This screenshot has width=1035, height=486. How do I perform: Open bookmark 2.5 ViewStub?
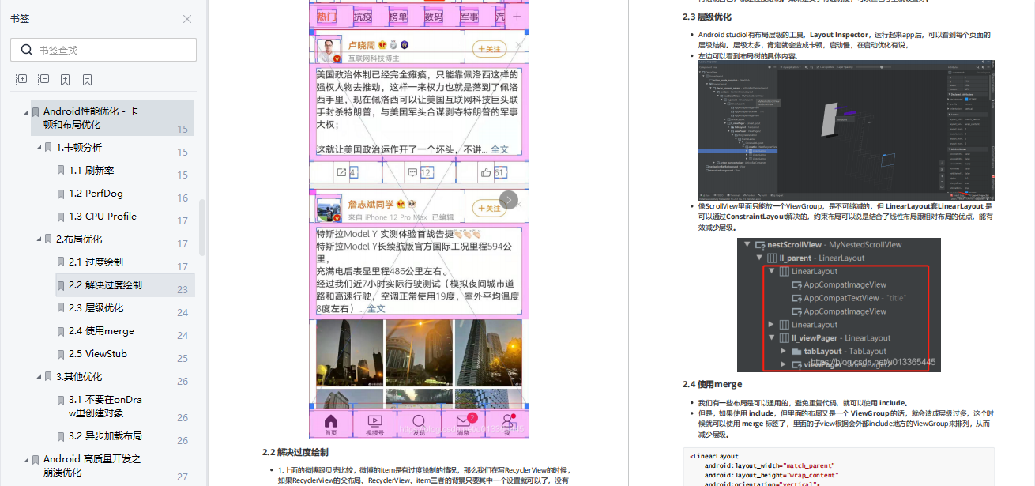click(98, 354)
